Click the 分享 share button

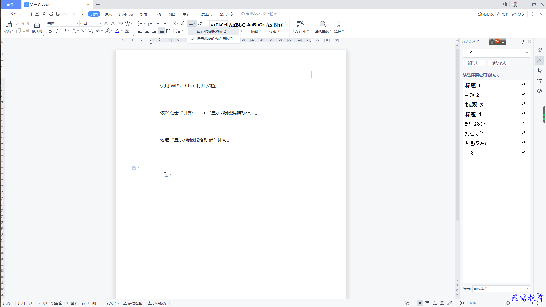coord(519,14)
